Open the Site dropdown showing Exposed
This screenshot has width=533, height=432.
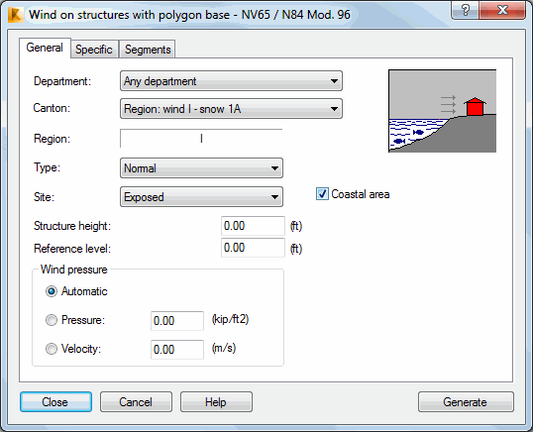(x=201, y=197)
